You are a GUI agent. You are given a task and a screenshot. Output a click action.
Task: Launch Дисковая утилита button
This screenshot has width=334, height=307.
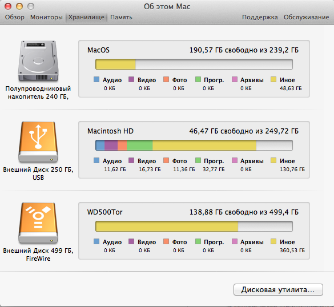(278, 289)
